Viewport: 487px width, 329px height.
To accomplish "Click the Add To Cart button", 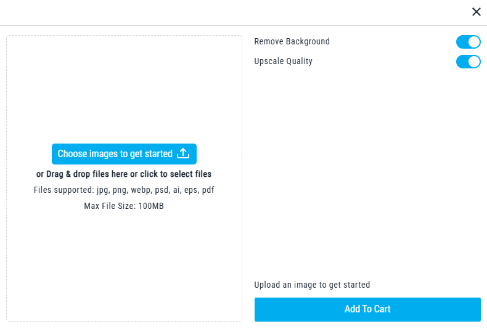I will pos(367,309).
